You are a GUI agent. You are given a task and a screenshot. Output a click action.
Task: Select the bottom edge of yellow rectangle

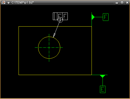click(55, 75)
